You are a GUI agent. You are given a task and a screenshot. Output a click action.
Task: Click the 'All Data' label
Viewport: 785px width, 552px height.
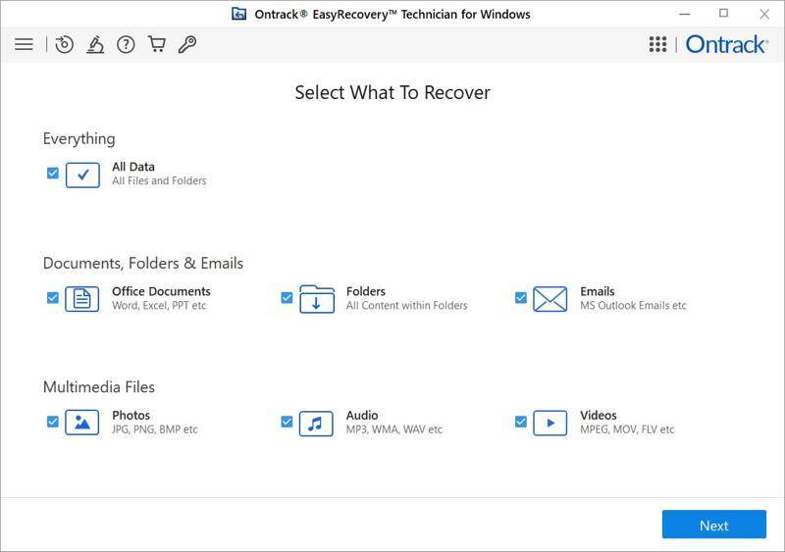pos(133,167)
